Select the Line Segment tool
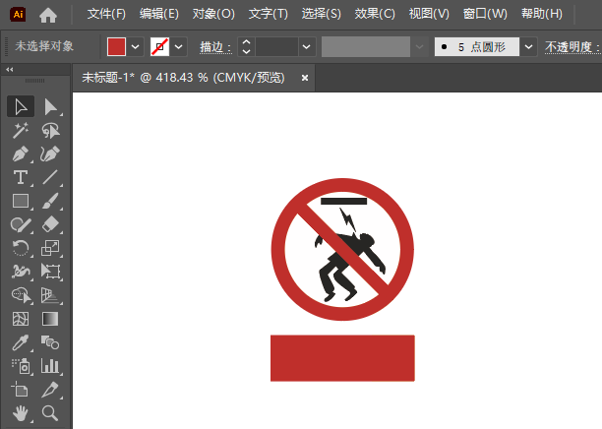The image size is (602, 429). [x=50, y=178]
